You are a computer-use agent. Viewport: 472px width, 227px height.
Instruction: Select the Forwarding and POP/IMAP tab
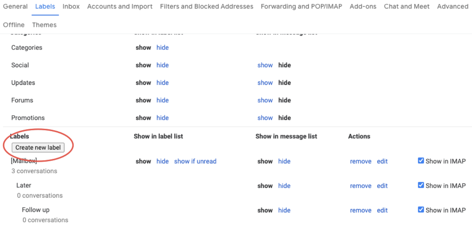[301, 6]
